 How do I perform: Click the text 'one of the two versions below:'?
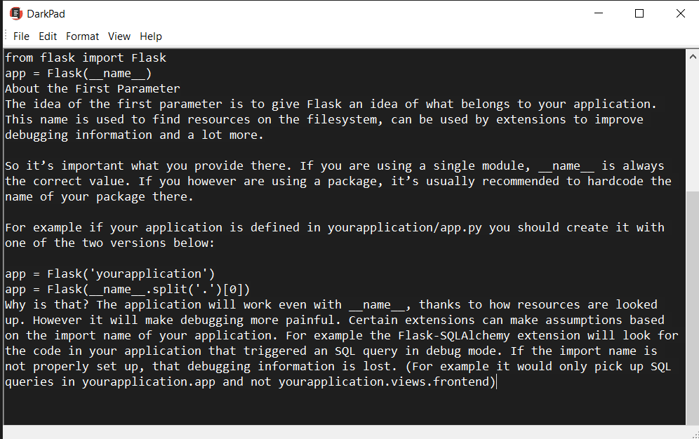[x=109, y=243]
